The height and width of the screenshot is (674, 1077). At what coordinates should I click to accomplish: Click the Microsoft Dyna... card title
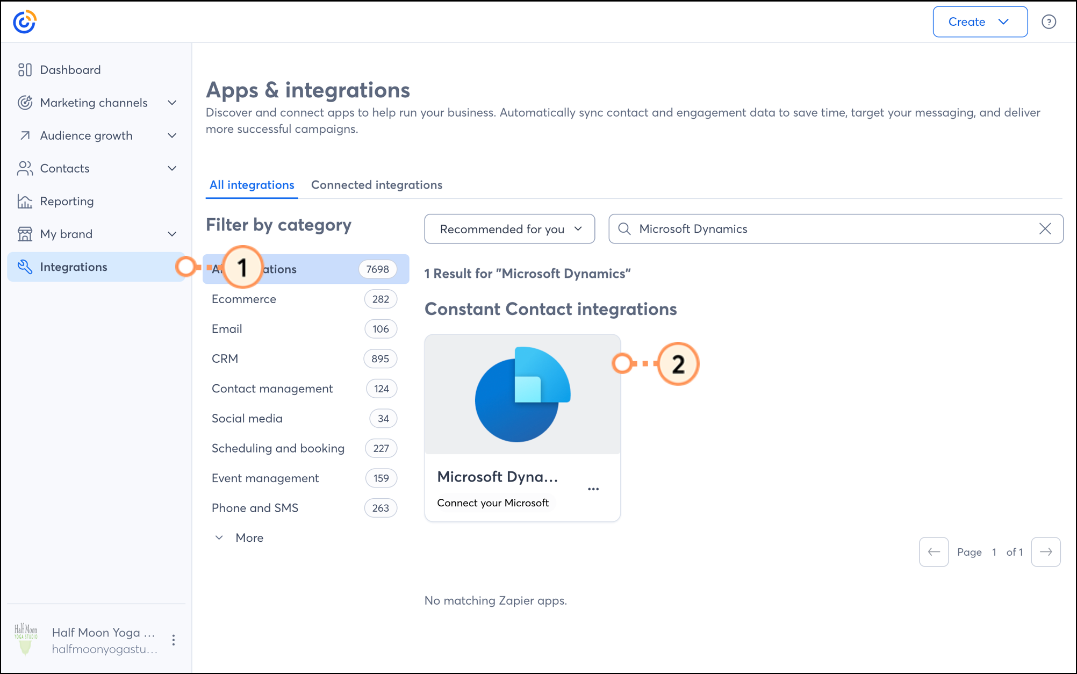pos(498,477)
